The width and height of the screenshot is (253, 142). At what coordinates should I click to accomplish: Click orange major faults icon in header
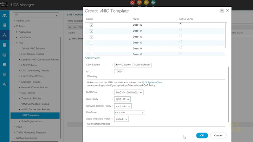pyautogui.click(x=140, y=2)
